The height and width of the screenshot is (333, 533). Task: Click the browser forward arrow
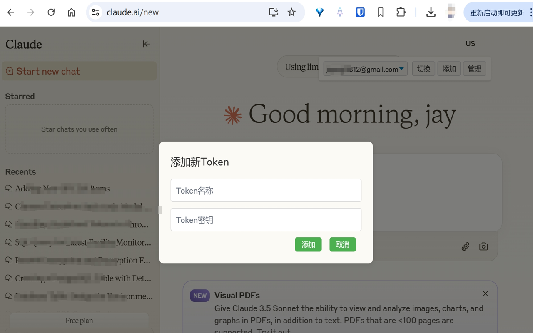pyautogui.click(x=31, y=12)
